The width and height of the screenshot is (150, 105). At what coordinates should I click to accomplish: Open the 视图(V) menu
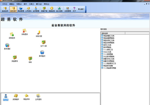coord(19,4)
